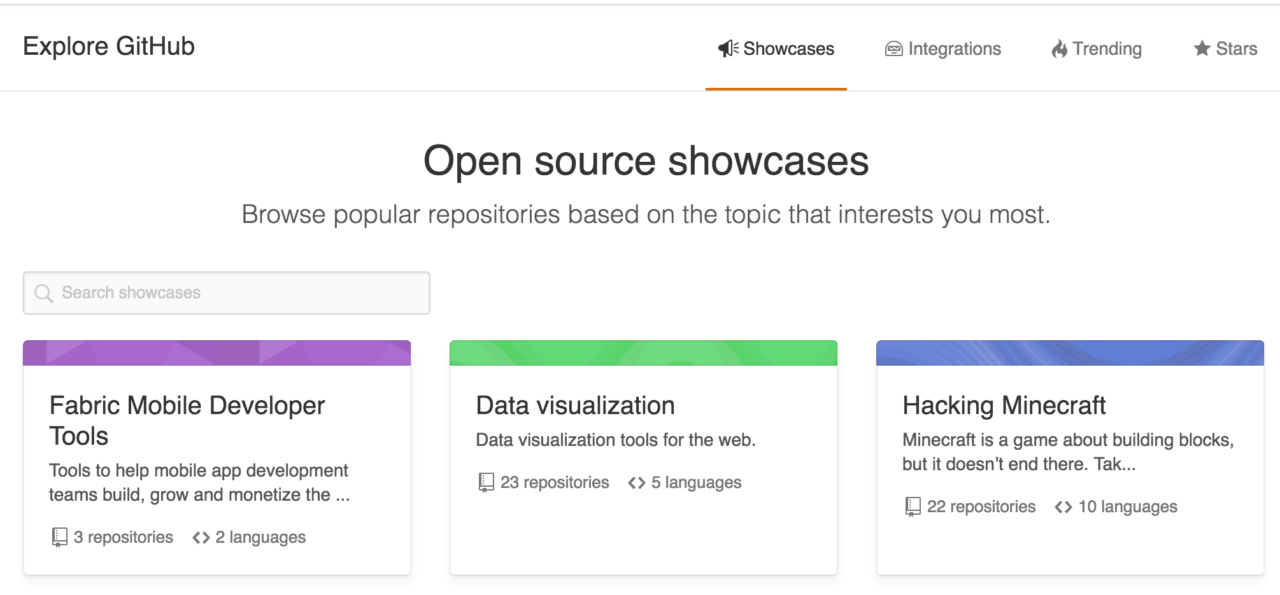Switch to the Integrations tab
This screenshot has width=1280, height=595.
(x=943, y=48)
